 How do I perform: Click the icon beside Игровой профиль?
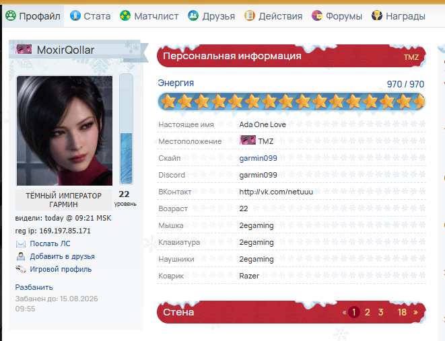pyautogui.click(x=21, y=269)
